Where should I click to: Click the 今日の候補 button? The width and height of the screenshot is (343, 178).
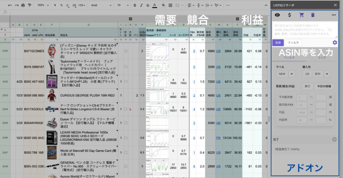[x=324, y=86]
